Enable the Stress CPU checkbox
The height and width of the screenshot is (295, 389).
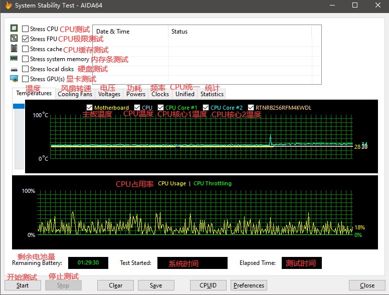click(x=25, y=29)
